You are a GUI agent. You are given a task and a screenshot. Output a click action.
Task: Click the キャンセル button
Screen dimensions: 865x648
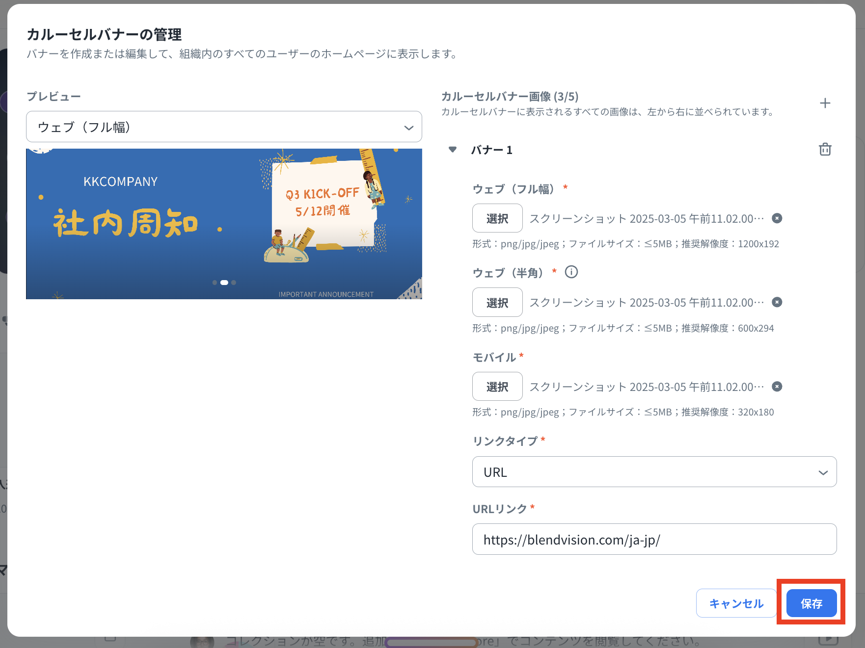pyautogui.click(x=736, y=603)
